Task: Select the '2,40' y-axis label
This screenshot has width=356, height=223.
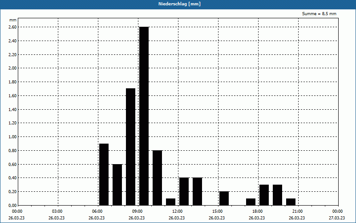Action: coord(13,41)
